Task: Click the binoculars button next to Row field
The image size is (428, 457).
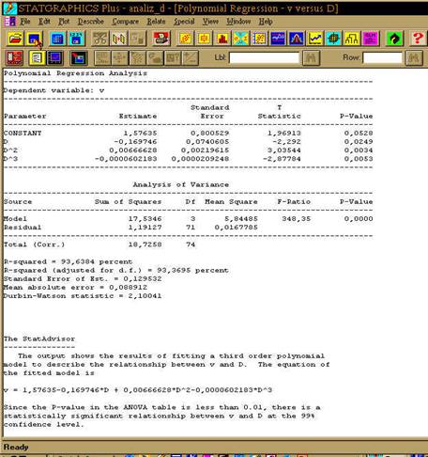Action: [x=414, y=57]
